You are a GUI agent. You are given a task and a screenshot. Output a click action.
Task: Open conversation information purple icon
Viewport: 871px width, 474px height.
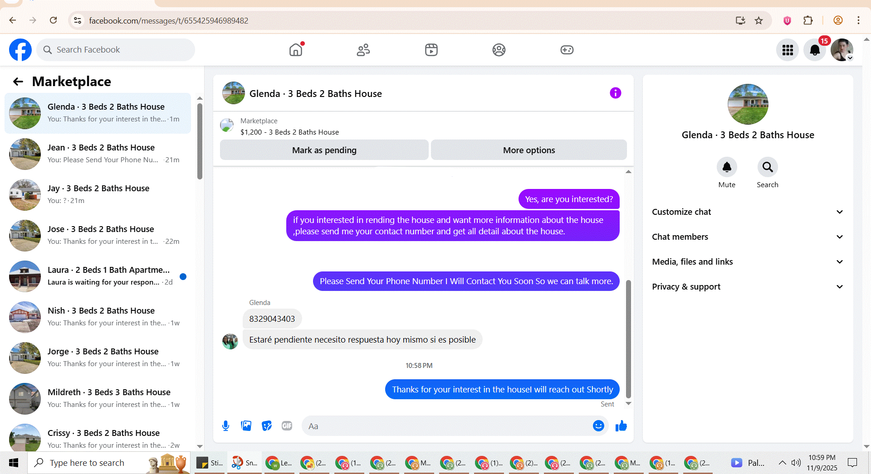[x=616, y=93]
